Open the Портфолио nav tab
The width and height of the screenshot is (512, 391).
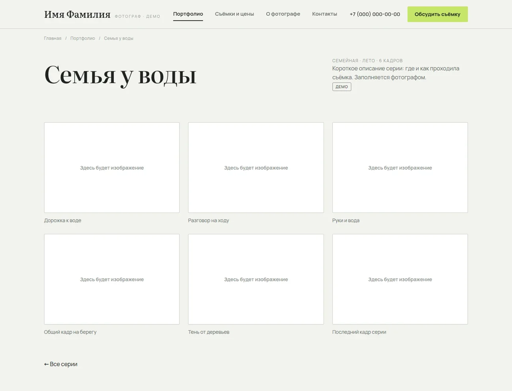[x=188, y=14]
